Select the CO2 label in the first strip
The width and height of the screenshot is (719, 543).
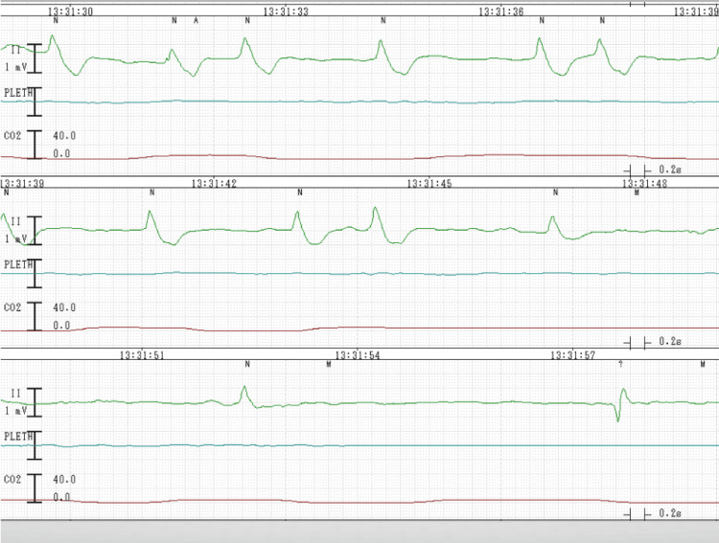12,136
